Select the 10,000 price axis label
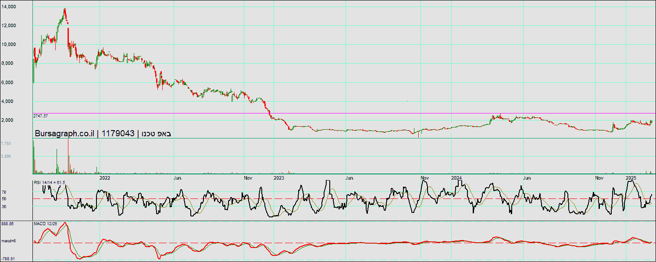Image resolution: width=656 pixels, height=262 pixels. coord(9,44)
